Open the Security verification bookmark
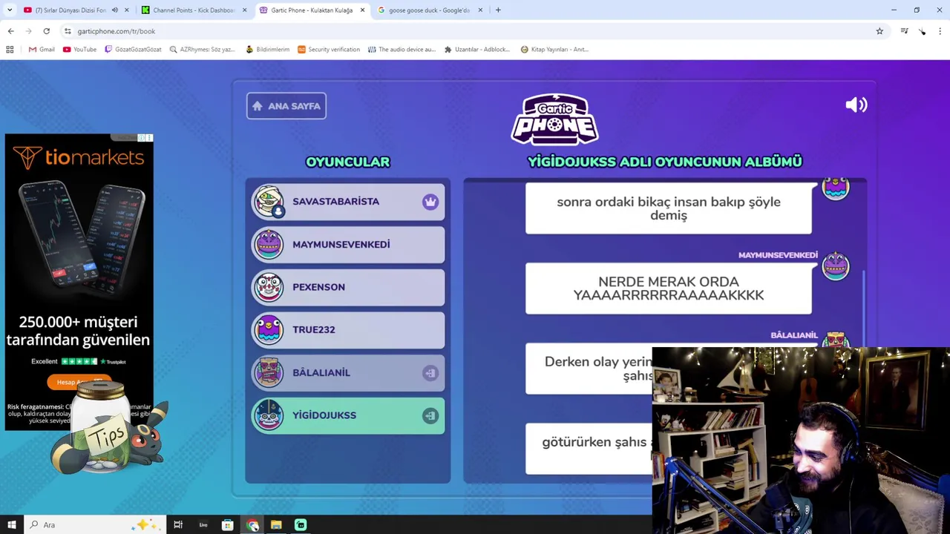This screenshot has width=950, height=534. pos(328,50)
